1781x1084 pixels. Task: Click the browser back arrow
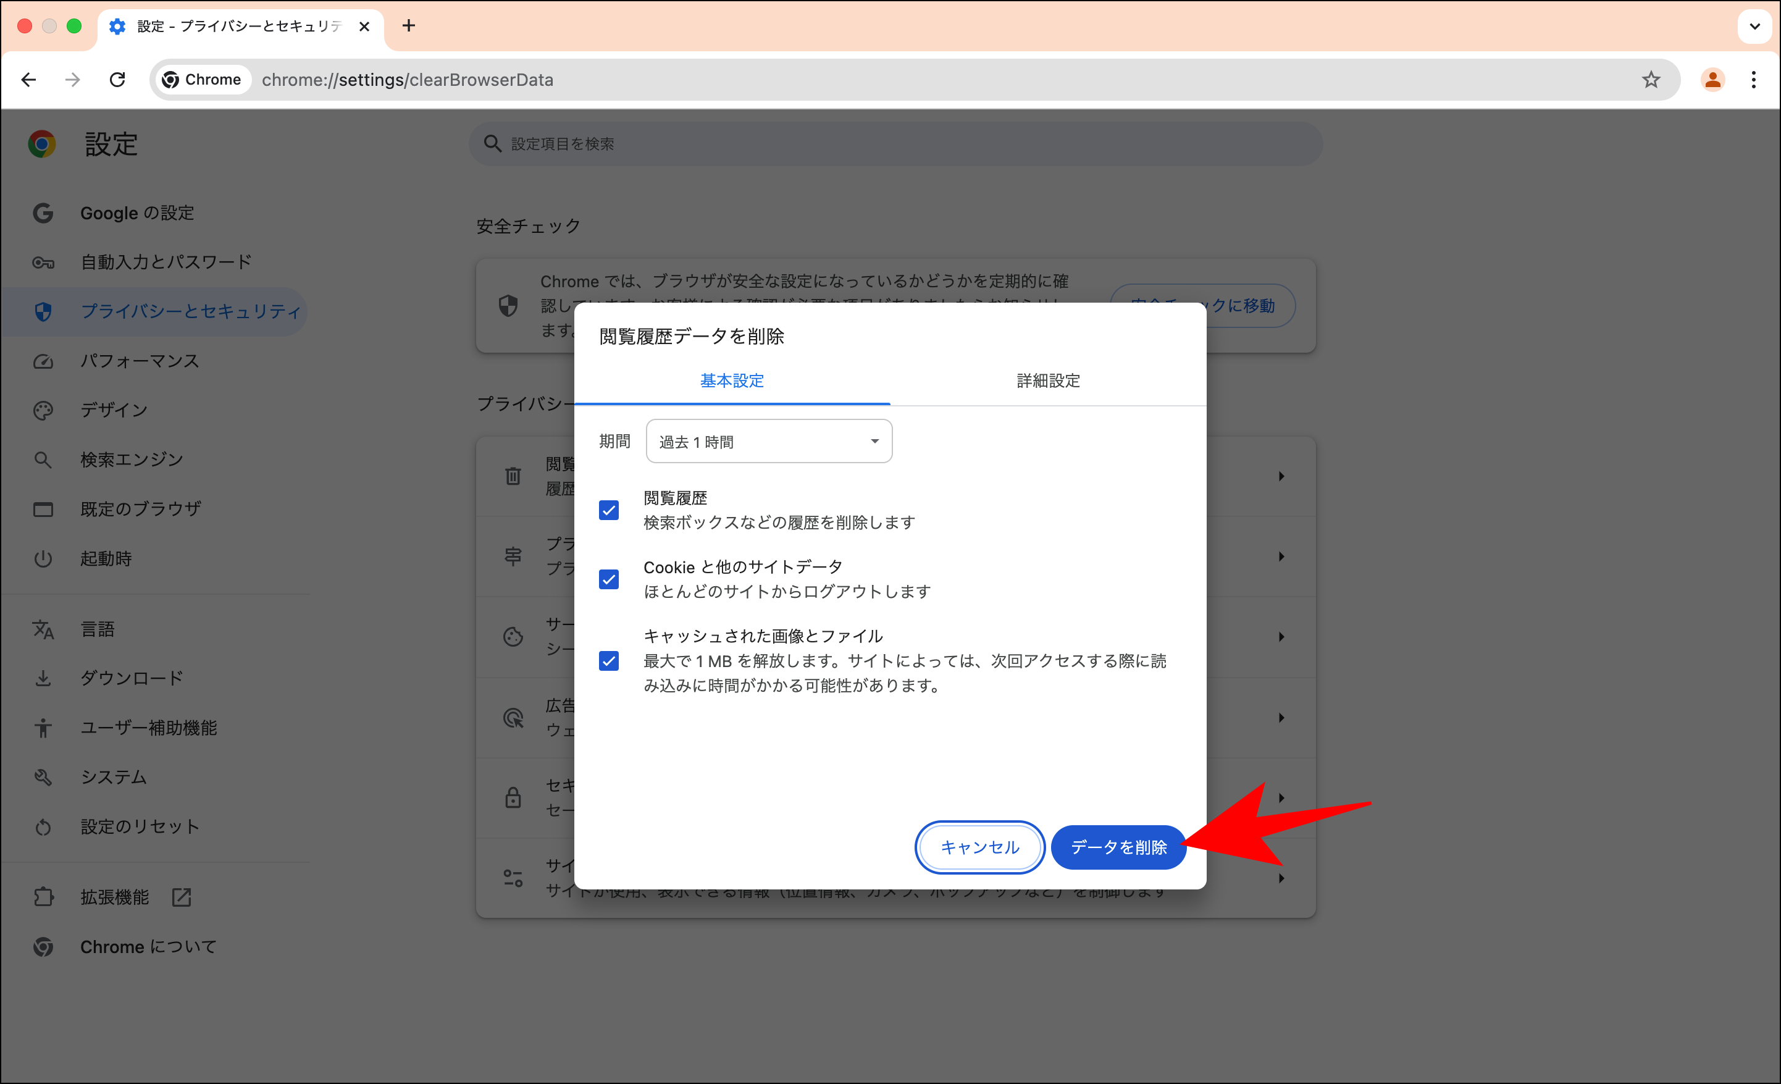[29, 80]
